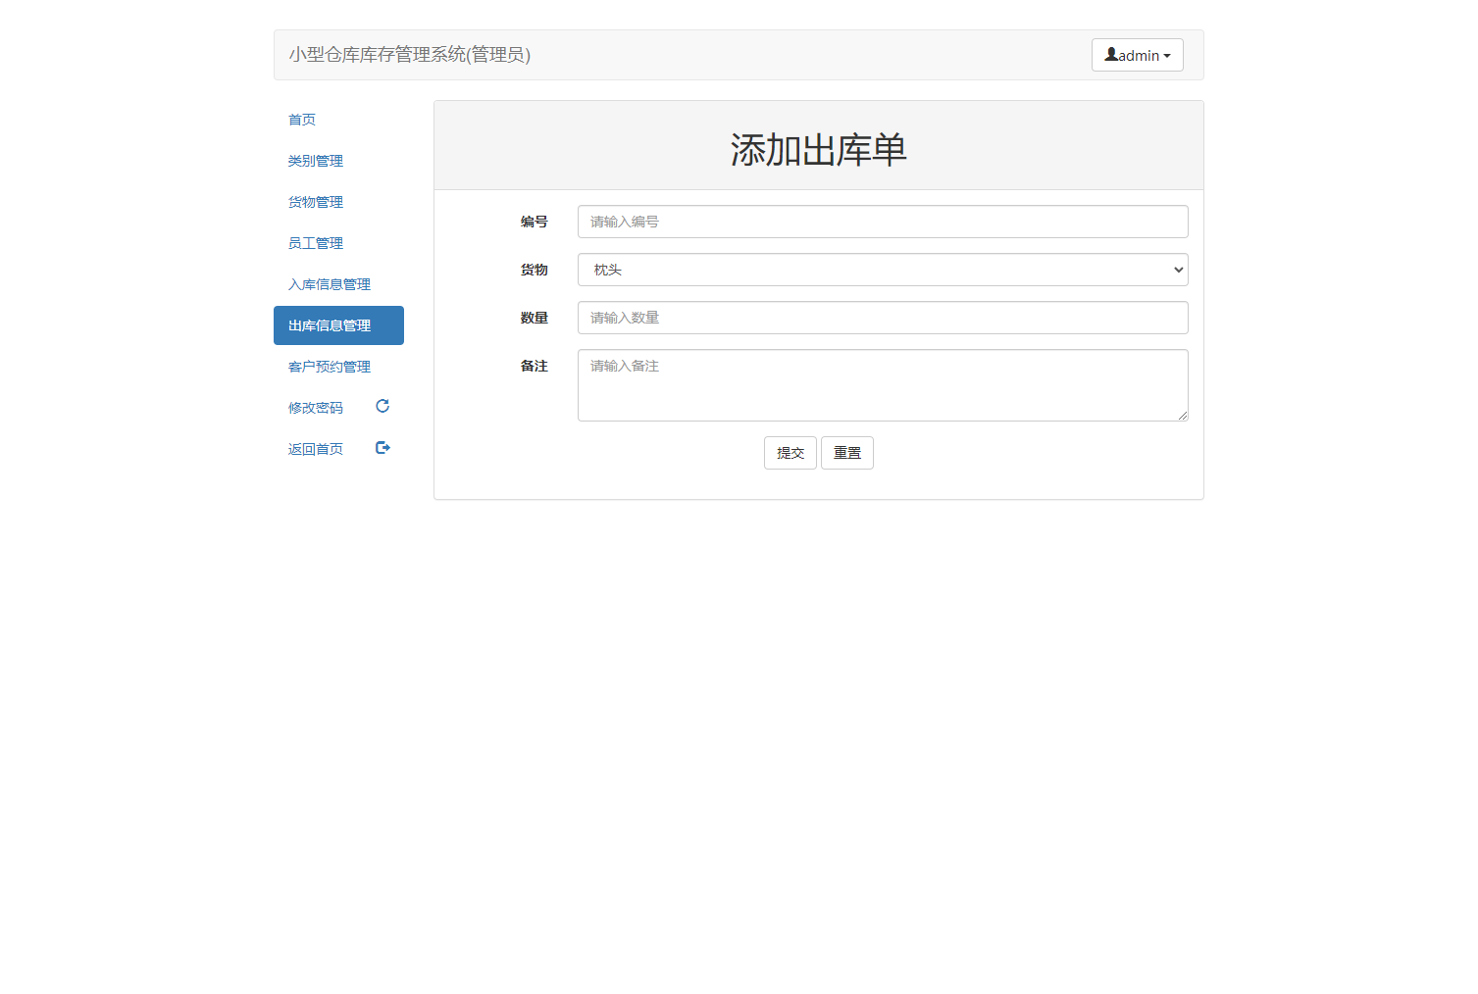Screen dimensions: 1478x994
Task: Go to 首页 in sidebar
Action: click(302, 120)
